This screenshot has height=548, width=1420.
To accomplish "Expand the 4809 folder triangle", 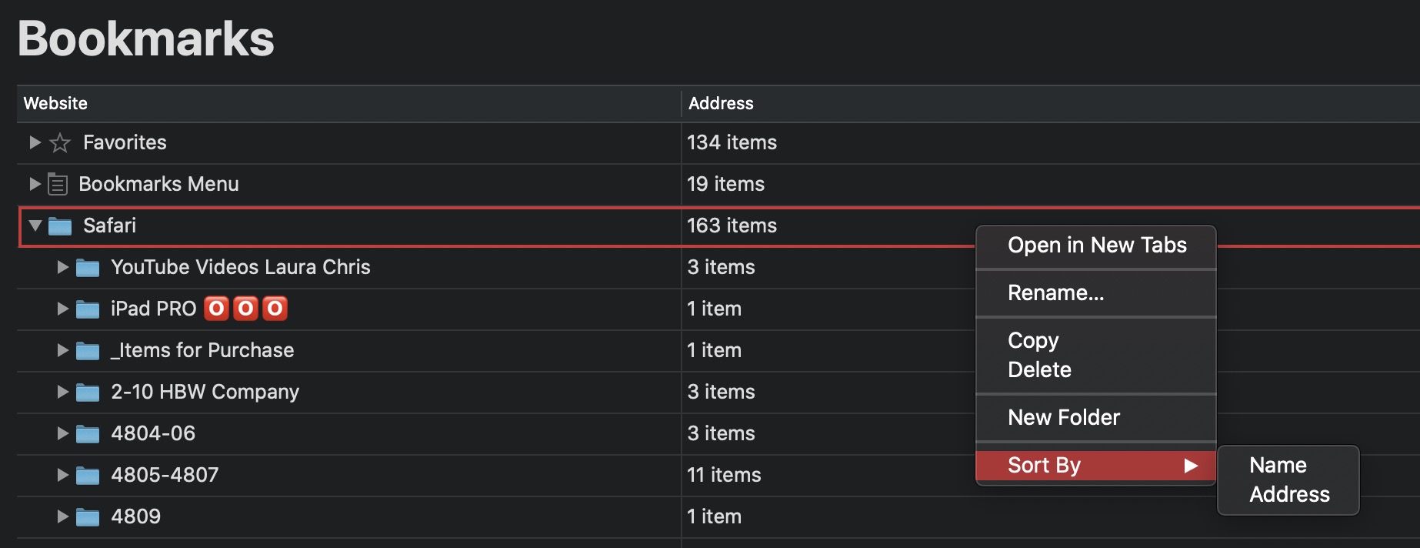I will pyautogui.click(x=63, y=516).
